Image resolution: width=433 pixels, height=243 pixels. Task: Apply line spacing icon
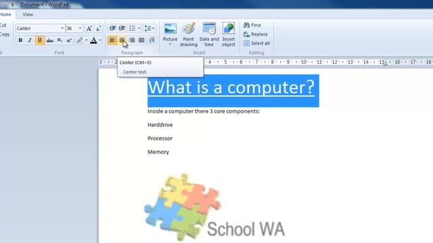click(147, 28)
